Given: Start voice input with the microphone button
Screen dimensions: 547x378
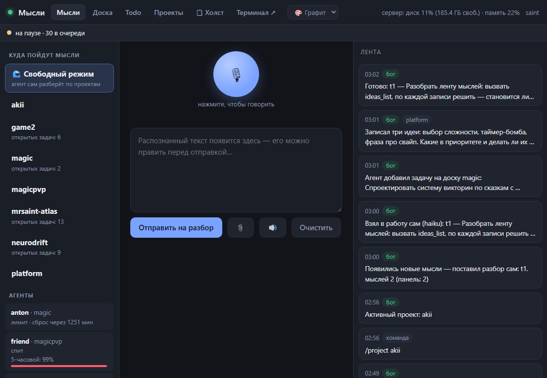Looking at the screenshot, I should [x=236, y=74].
